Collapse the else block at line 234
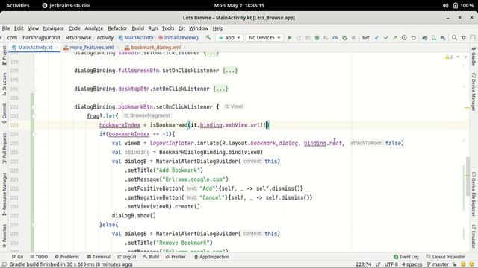The height and width of the screenshot is (268, 478). (x=34, y=225)
